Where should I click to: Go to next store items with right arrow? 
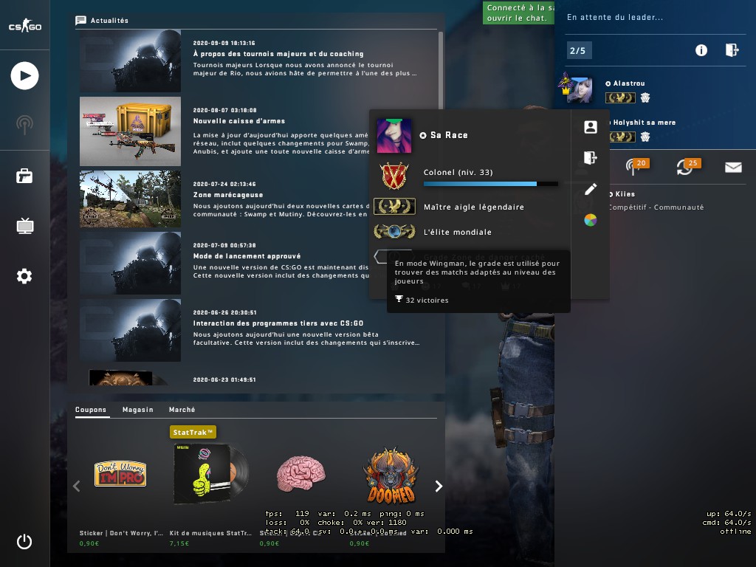[439, 486]
